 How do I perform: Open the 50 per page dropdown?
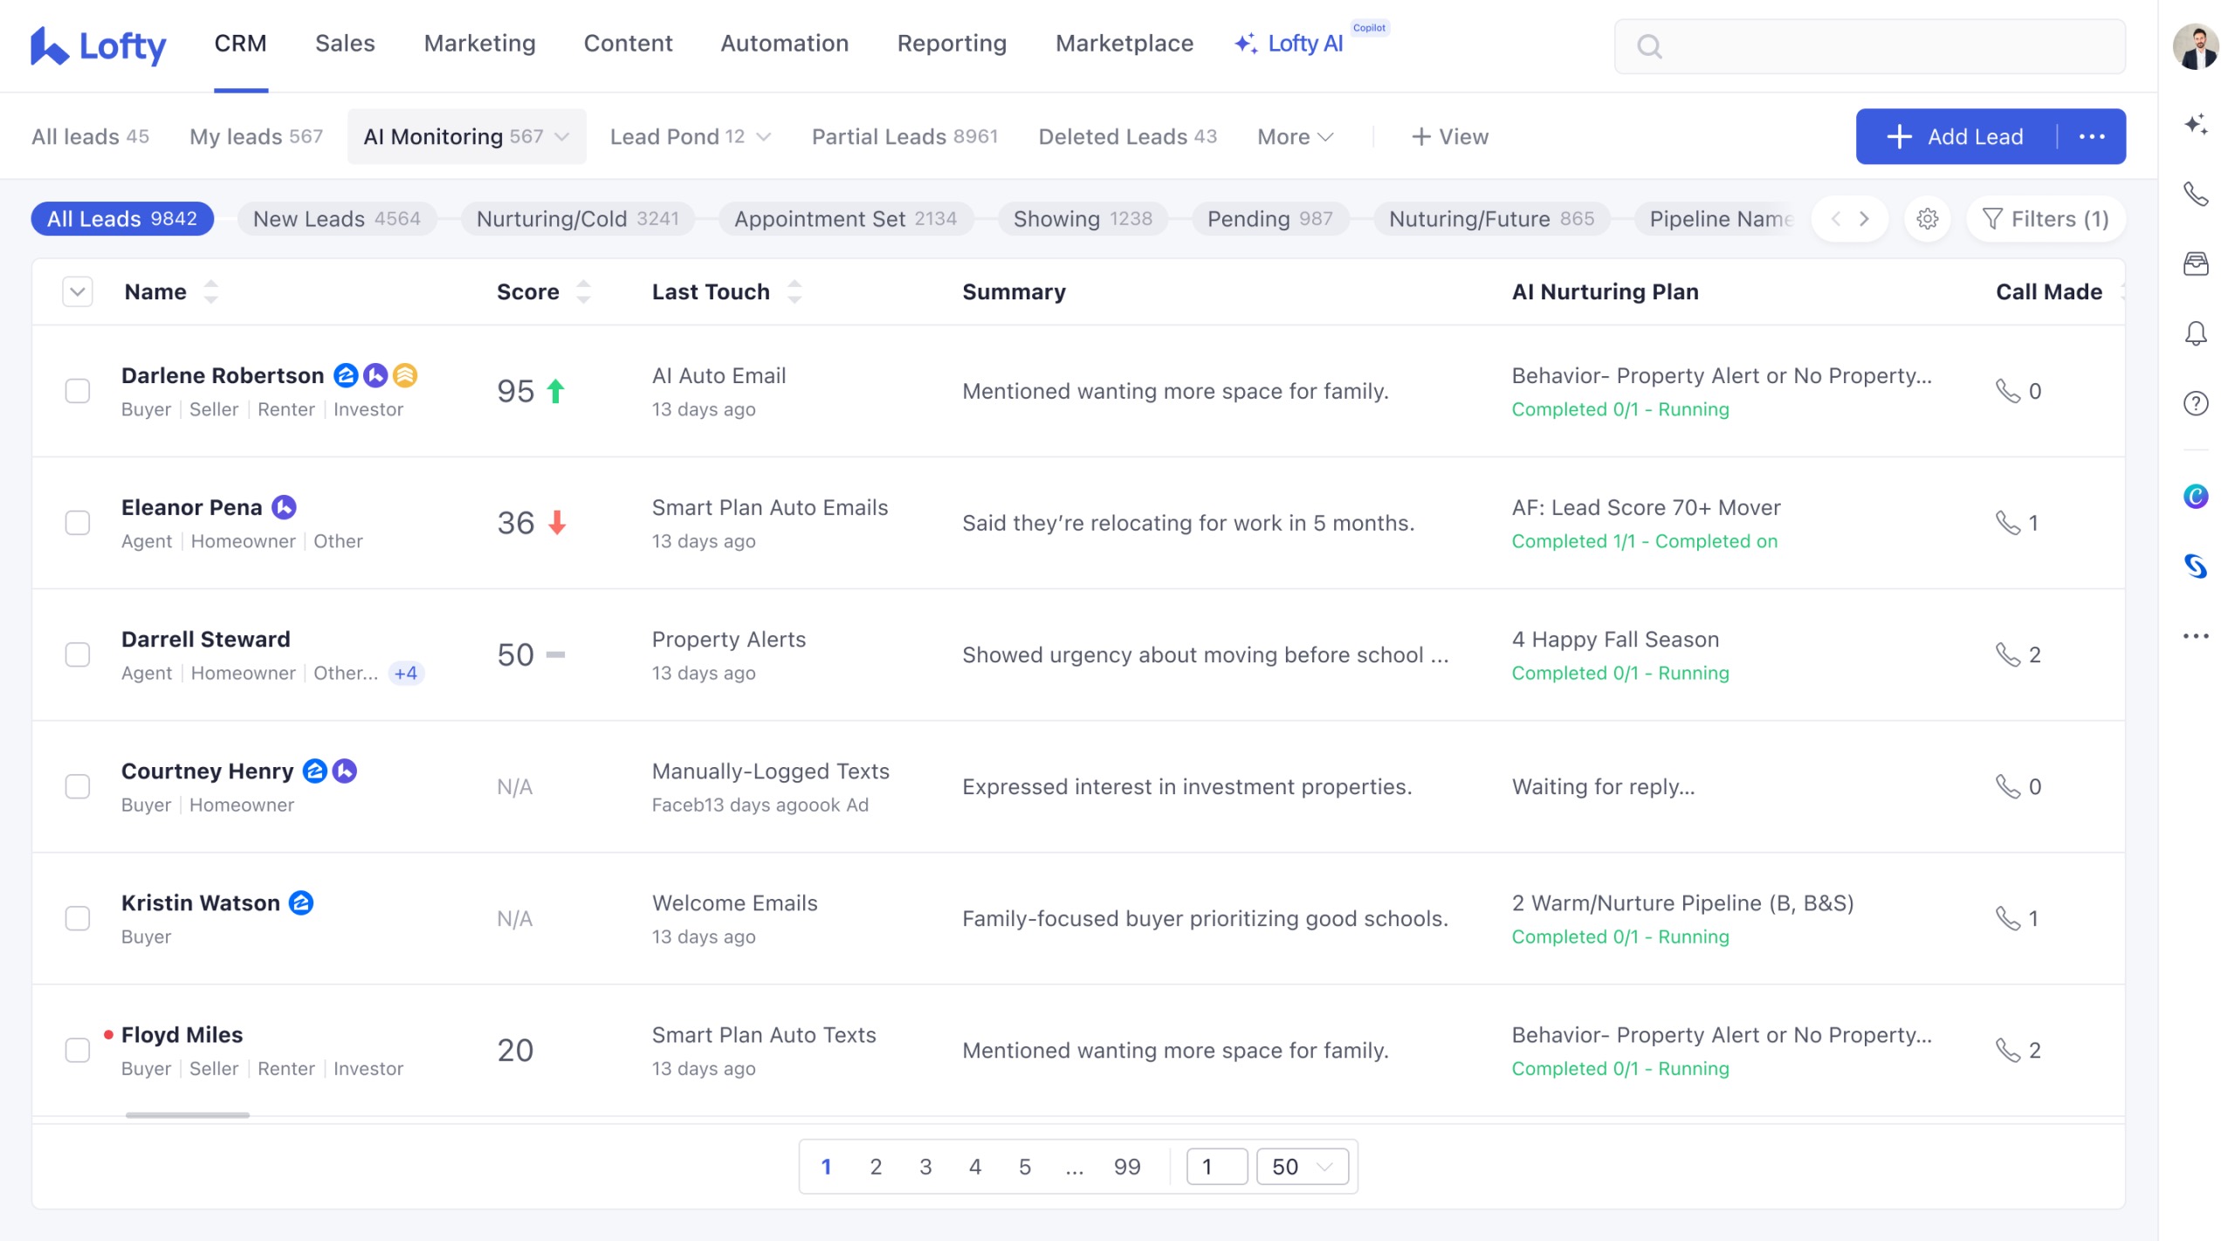click(1302, 1167)
